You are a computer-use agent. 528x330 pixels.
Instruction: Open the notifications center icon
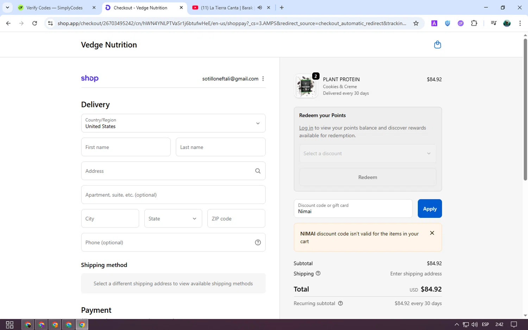click(514, 324)
